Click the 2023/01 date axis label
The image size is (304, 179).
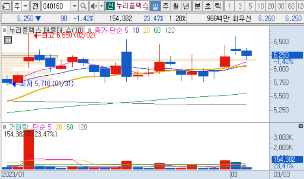(x=13, y=175)
